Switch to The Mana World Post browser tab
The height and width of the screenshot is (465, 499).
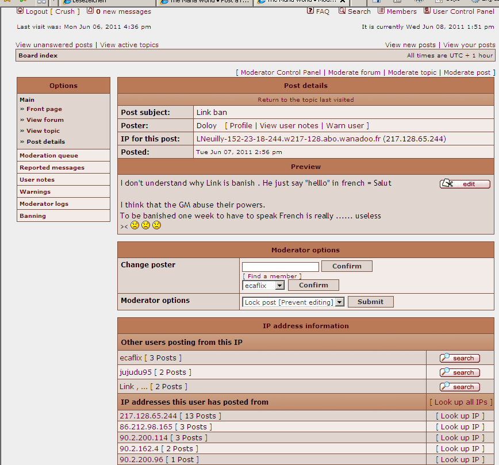point(205,2)
